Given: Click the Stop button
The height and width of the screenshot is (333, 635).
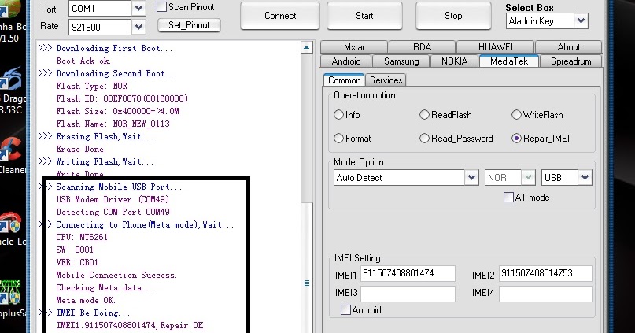Looking at the screenshot, I should [x=453, y=16].
